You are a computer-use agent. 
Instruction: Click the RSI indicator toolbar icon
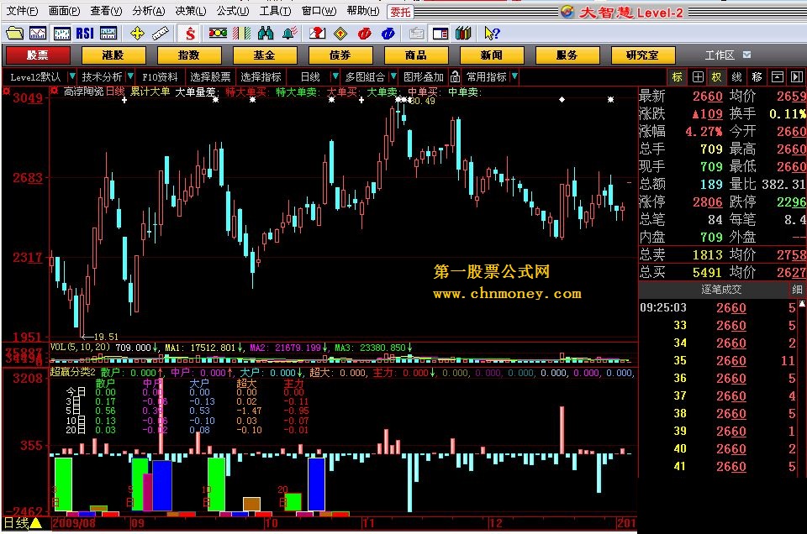pyautogui.click(x=85, y=34)
